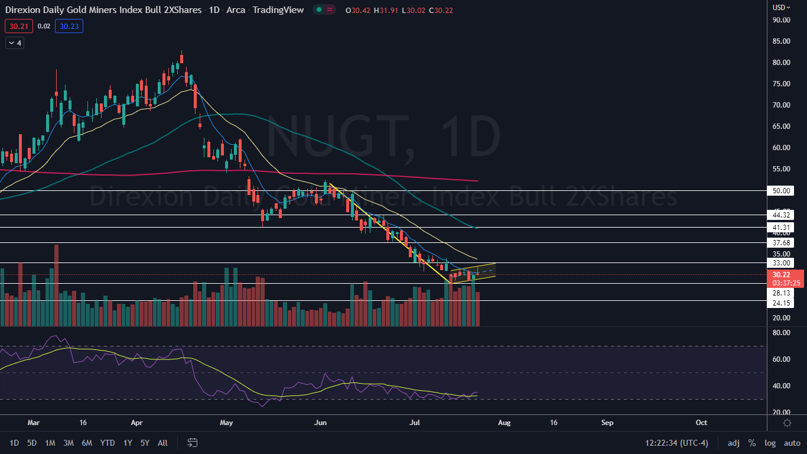Image resolution: width=807 pixels, height=454 pixels.
Task: Click the pink data-mode indicator icon
Action: click(x=330, y=10)
